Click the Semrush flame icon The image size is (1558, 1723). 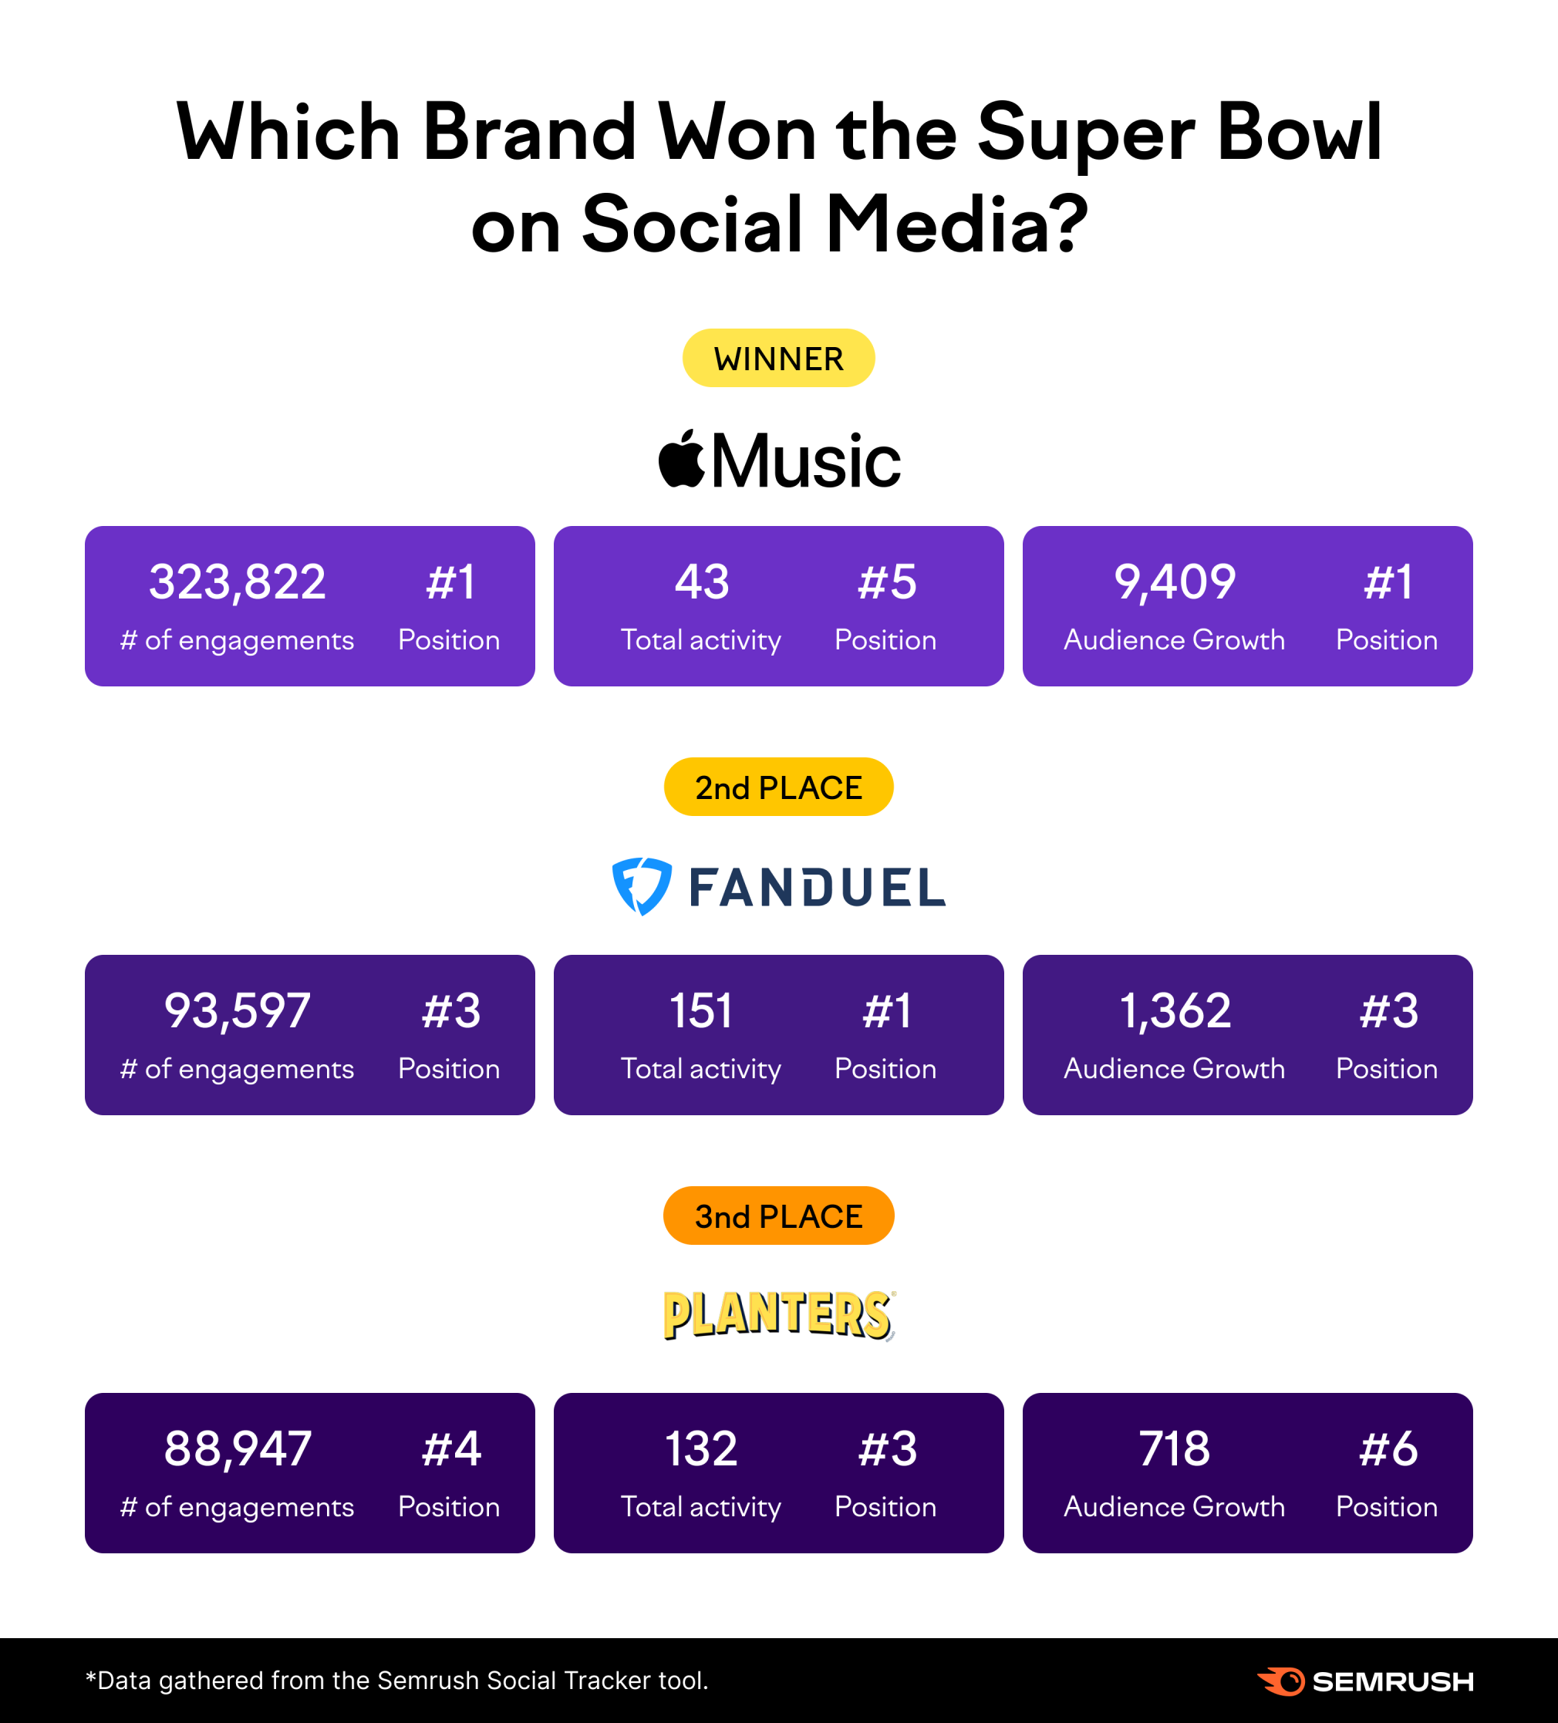pos(1280,1681)
